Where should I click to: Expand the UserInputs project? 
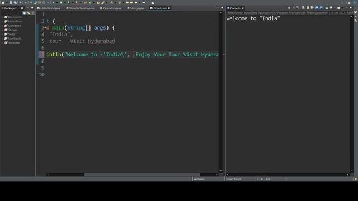point(2,39)
